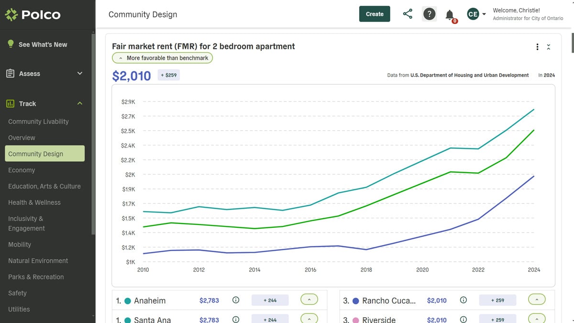
Task: Open the share options icon
Action: click(408, 14)
